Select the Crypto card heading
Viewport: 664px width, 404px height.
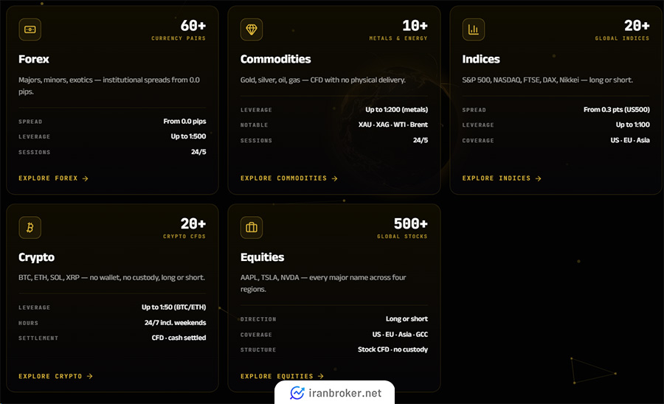(36, 257)
